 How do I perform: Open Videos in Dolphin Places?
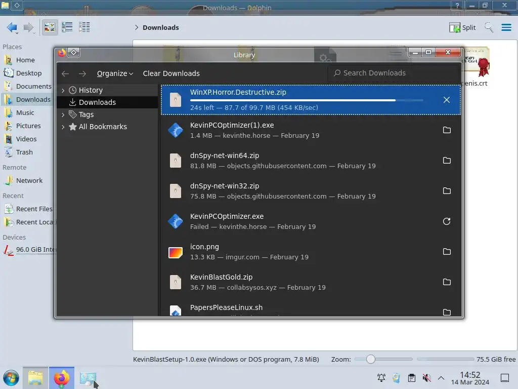pyautogui.click(x=26, y=139)
